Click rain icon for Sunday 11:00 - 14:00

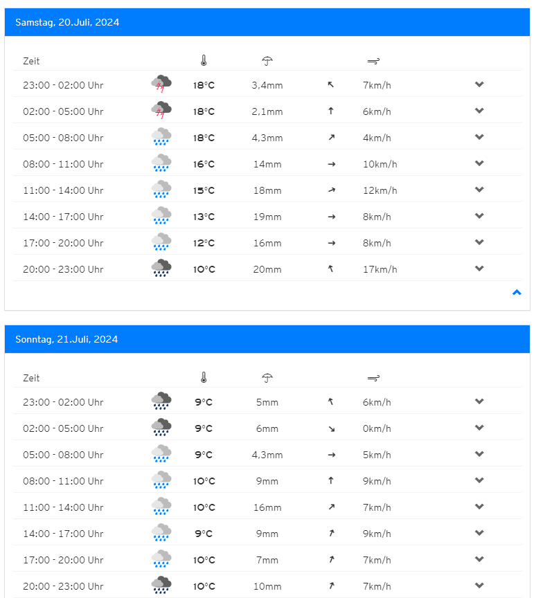coord(161,507)
